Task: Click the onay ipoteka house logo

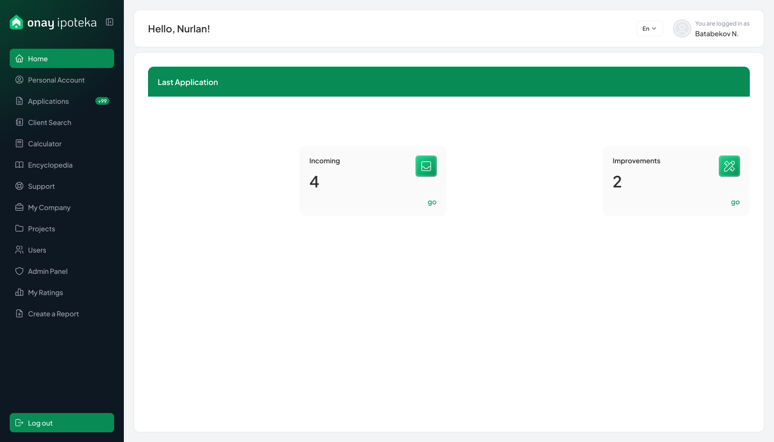Action: click(x=16, y=22)
